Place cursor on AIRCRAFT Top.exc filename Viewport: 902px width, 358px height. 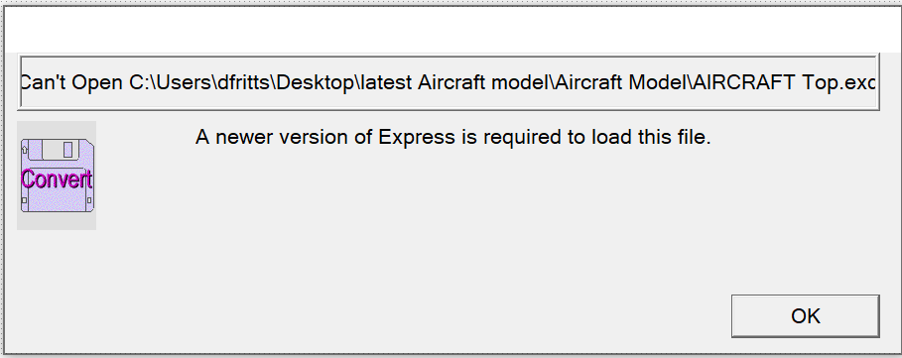[x=784, y=82]
